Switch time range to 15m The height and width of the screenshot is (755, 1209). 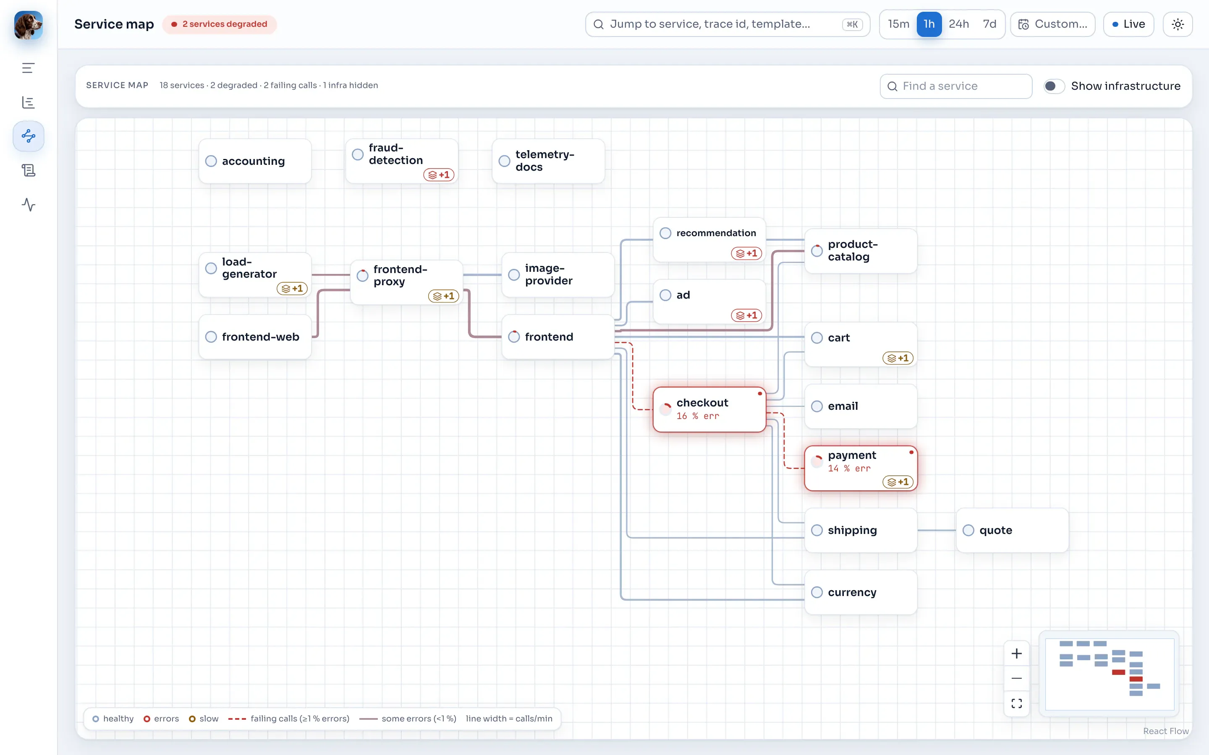pos(898,24)
